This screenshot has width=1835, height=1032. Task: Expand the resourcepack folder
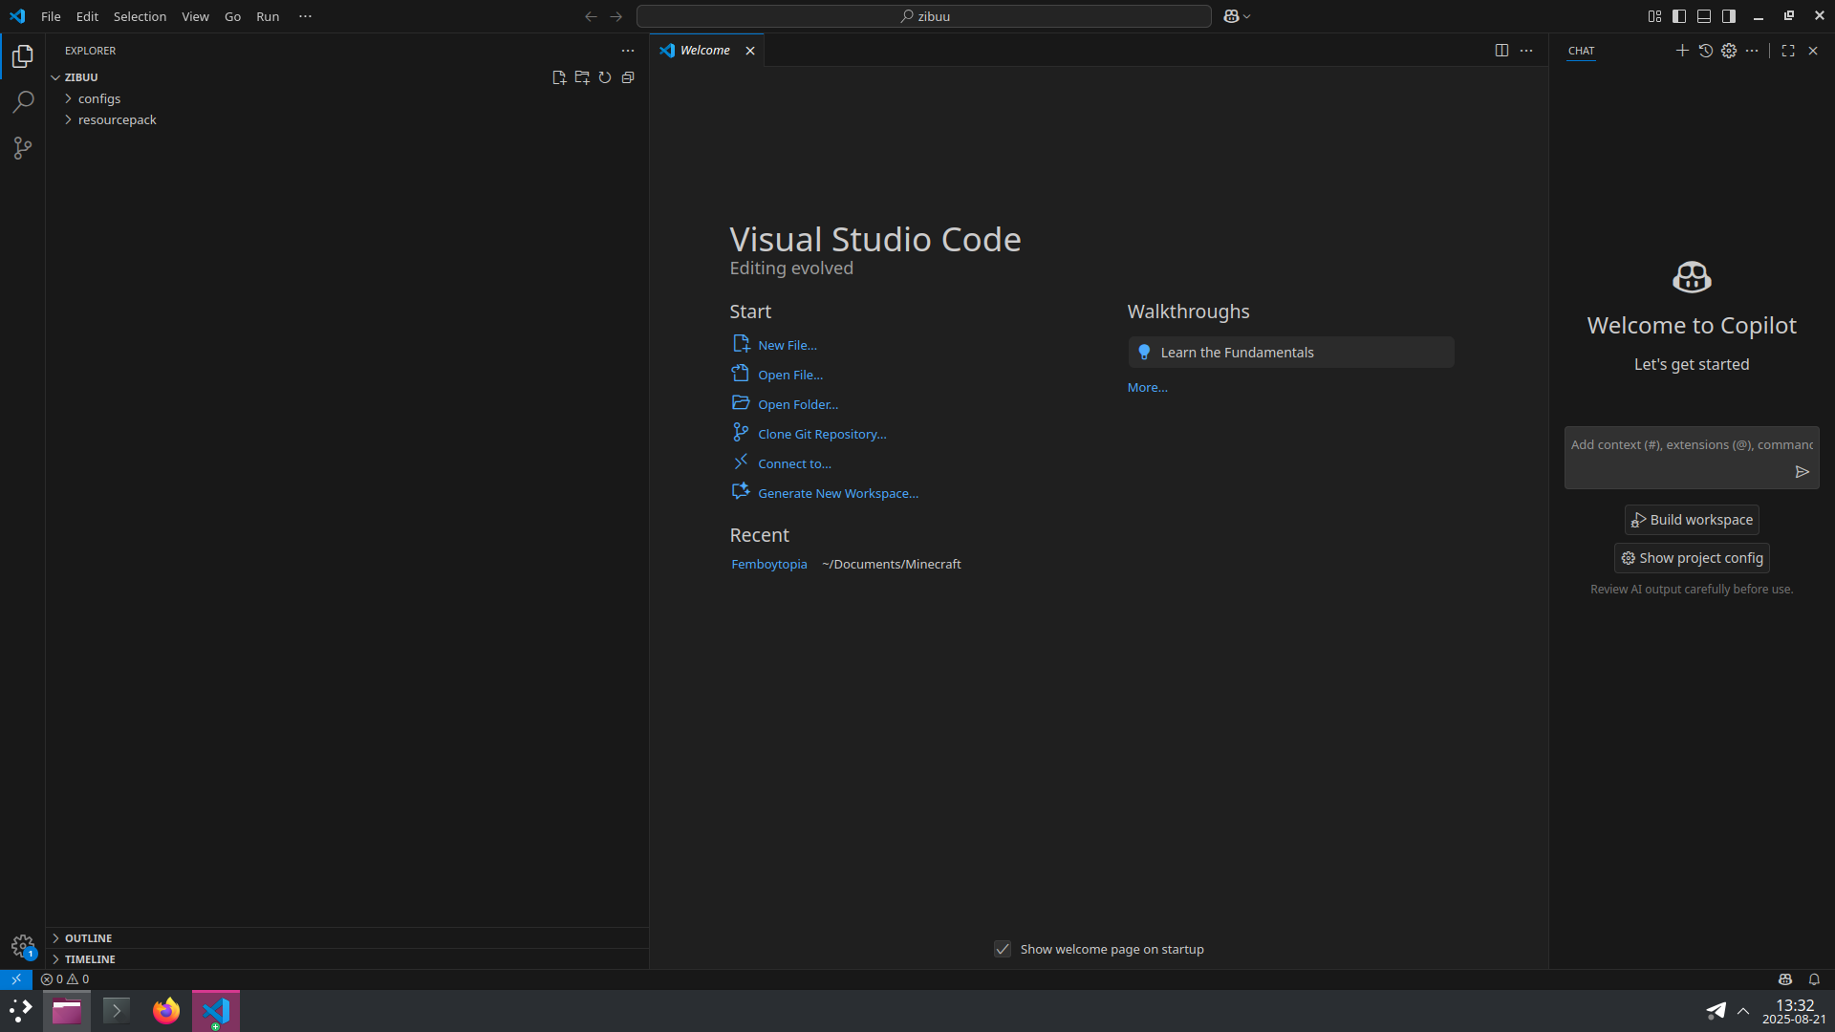pyautogui.click(x=117, y=119)
